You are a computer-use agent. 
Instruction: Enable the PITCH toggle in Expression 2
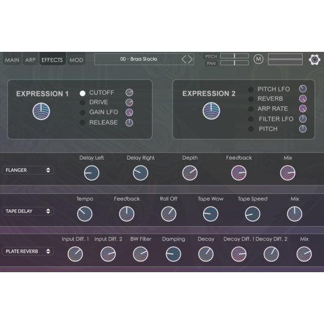tap(250, 129)
